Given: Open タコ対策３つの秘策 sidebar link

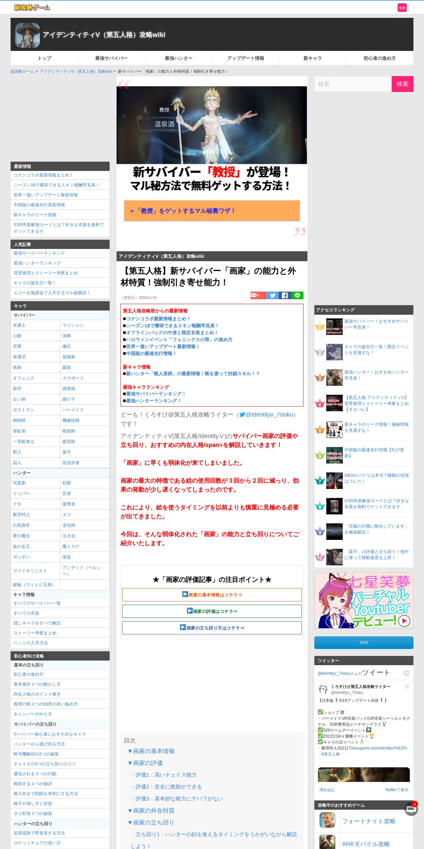Looking at the screenshot, I should point(33,814).
